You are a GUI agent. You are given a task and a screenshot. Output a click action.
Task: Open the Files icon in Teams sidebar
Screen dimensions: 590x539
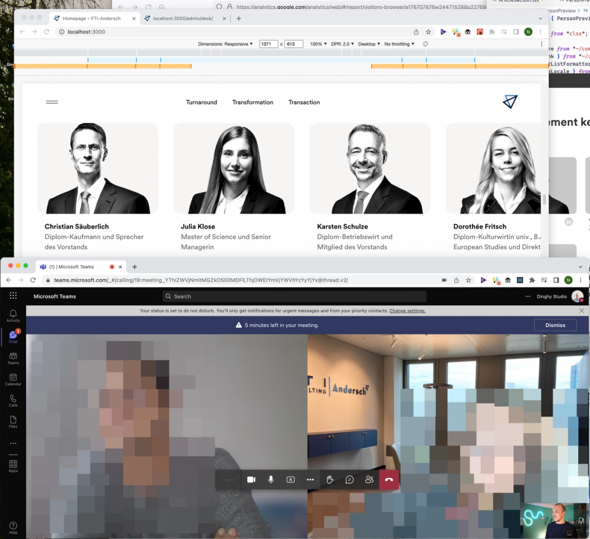(13, 422)
